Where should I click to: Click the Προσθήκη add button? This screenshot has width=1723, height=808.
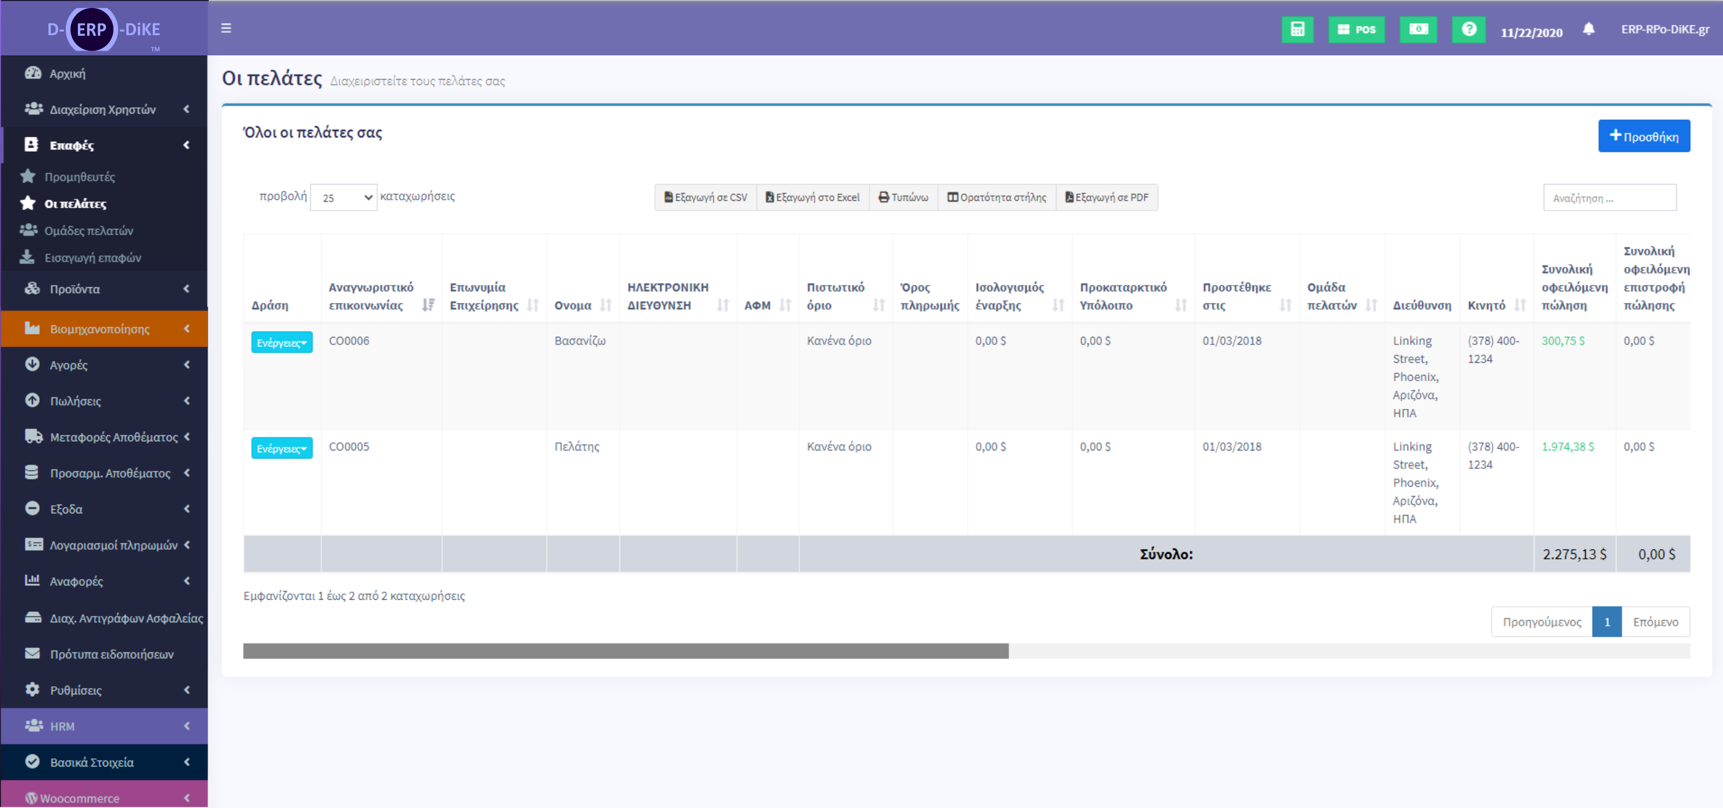tap(1643, 137)
